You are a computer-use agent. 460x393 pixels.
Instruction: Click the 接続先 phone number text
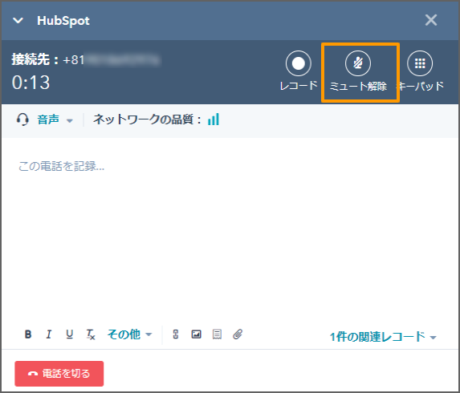point(86,60)
